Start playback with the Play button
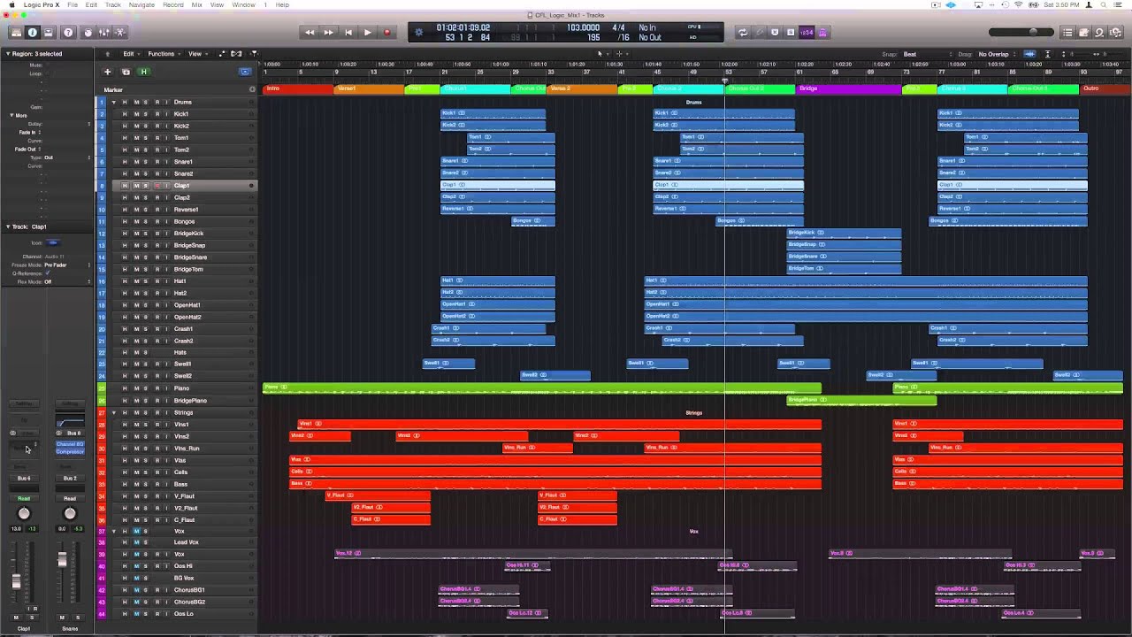1132x637 pixels. click(367, 33)
